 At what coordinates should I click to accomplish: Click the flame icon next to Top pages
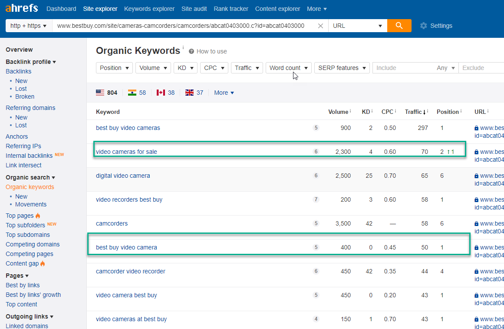coord(38,216)
